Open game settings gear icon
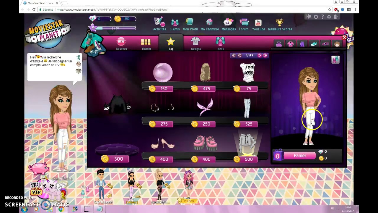The image size is (378, 213). click(329, 17)
